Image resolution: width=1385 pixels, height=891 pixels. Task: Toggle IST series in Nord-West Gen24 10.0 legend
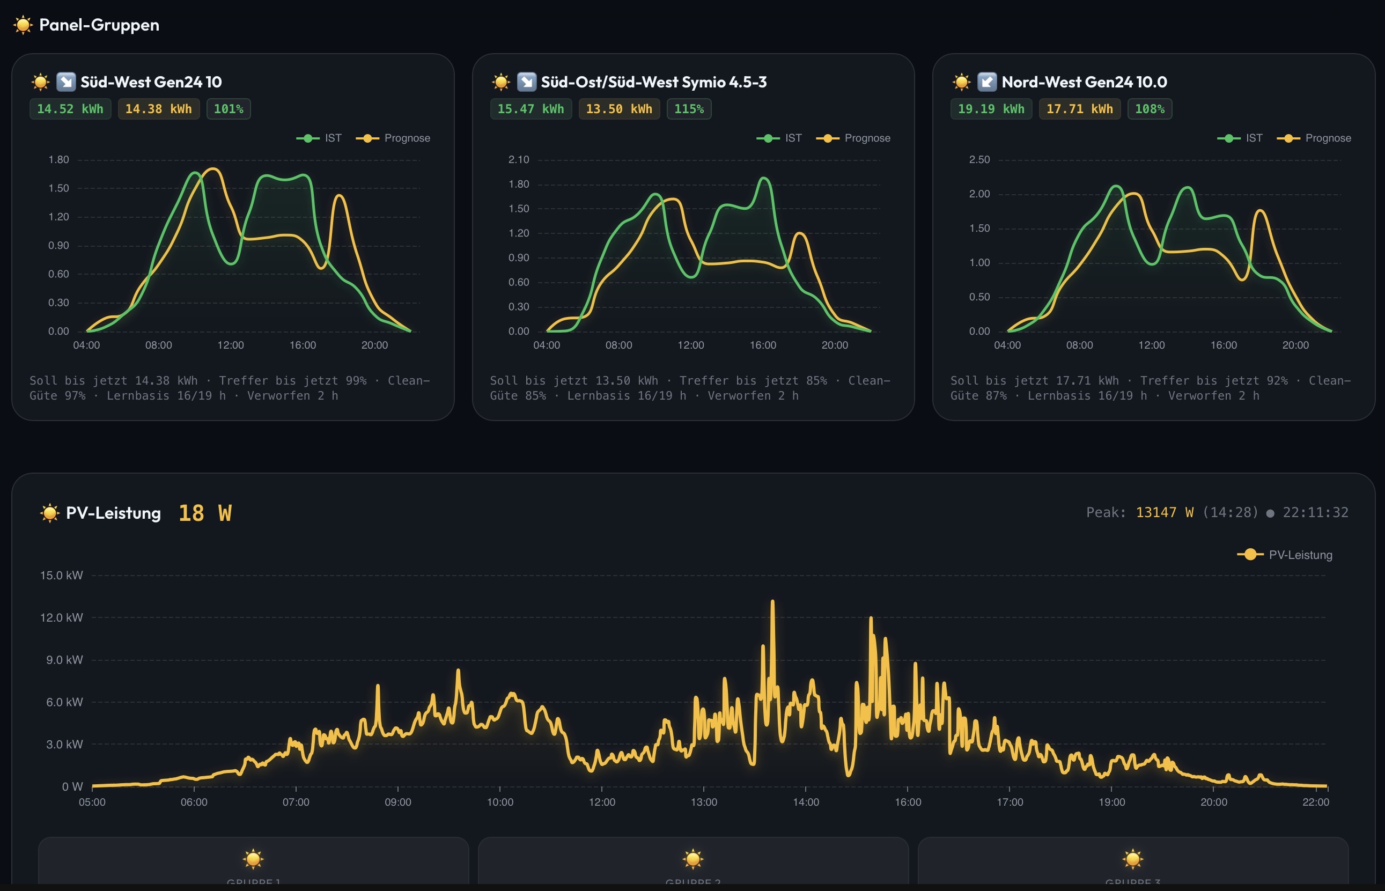pyautogui.click(x=1240, y=138)
